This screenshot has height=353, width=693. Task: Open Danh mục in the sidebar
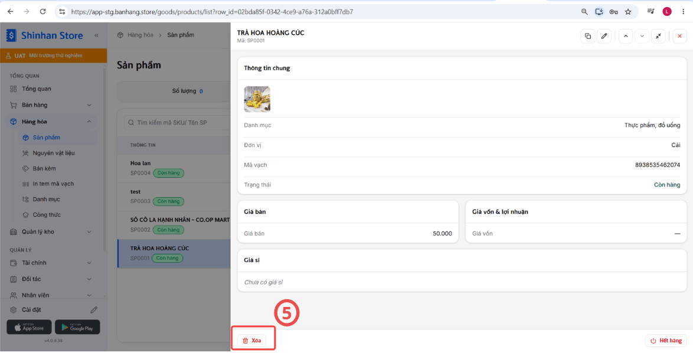coord(57,200)
